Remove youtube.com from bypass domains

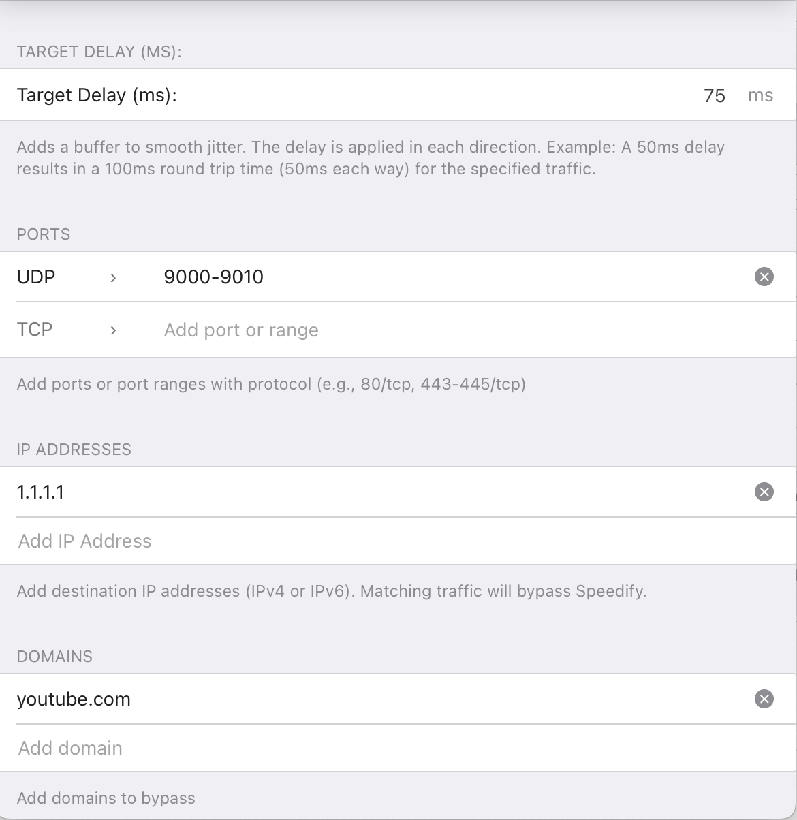(764, 699)
